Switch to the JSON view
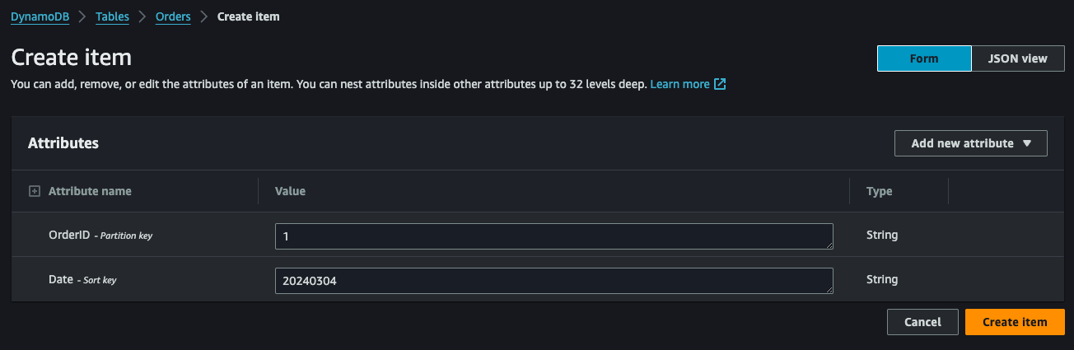Image resolution: width=1074 pixels, height=350 pixels. click(1018, 58)
